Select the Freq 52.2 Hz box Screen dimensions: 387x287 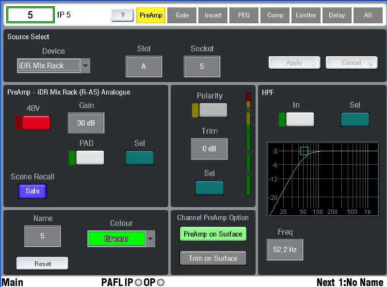pyautogui.click(x=285, y=250)
